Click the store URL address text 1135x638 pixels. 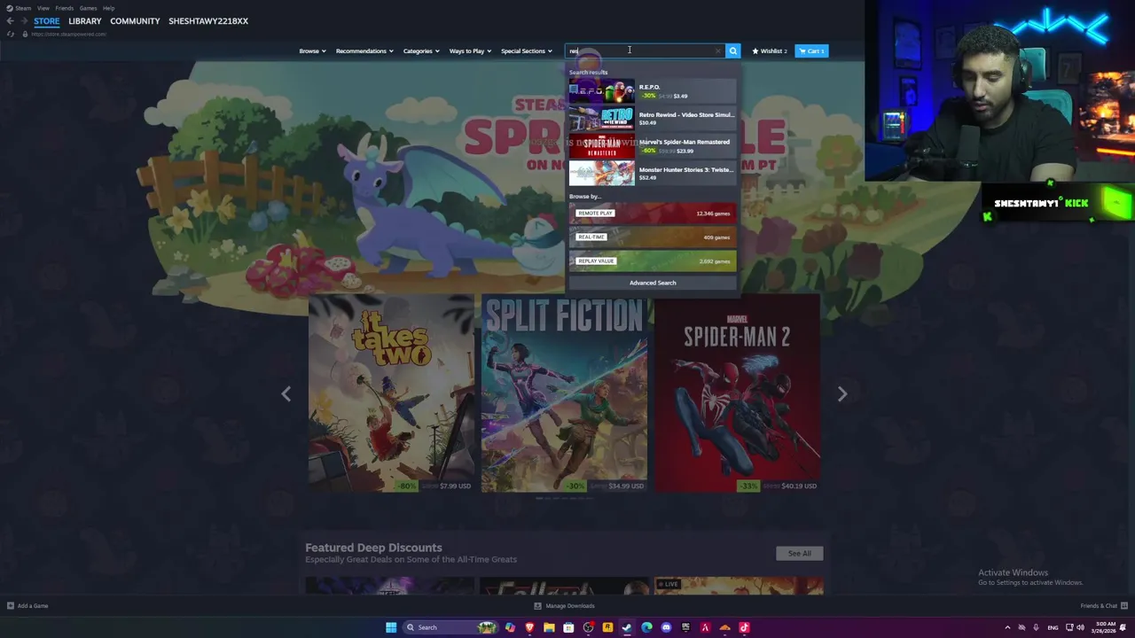pos(68,34)
